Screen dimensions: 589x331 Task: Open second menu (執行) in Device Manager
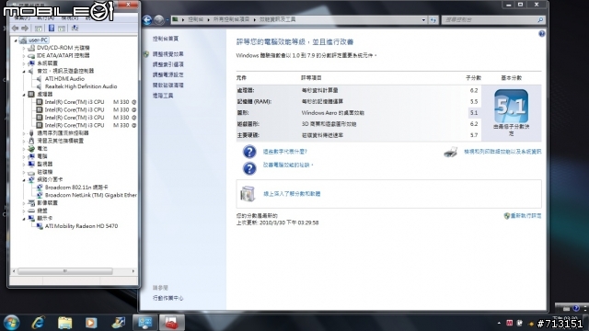[45, 17]
